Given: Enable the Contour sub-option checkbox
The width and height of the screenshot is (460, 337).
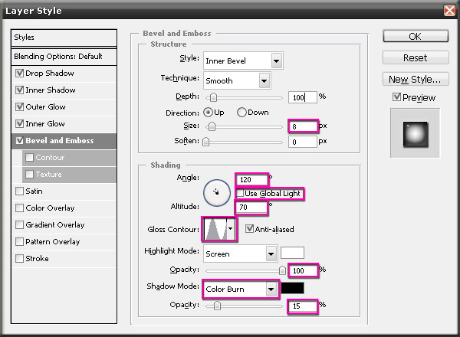Looking at the screenshot, I should pyautogui.click(x=29, y=157).
